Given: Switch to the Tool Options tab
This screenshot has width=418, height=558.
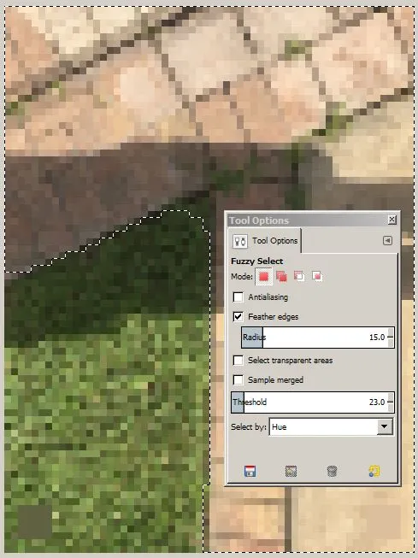Looking at the screenshot, I should point(265,241).
